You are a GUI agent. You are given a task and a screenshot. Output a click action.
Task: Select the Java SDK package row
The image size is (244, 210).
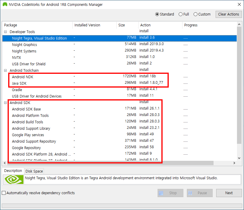[120, 83]
